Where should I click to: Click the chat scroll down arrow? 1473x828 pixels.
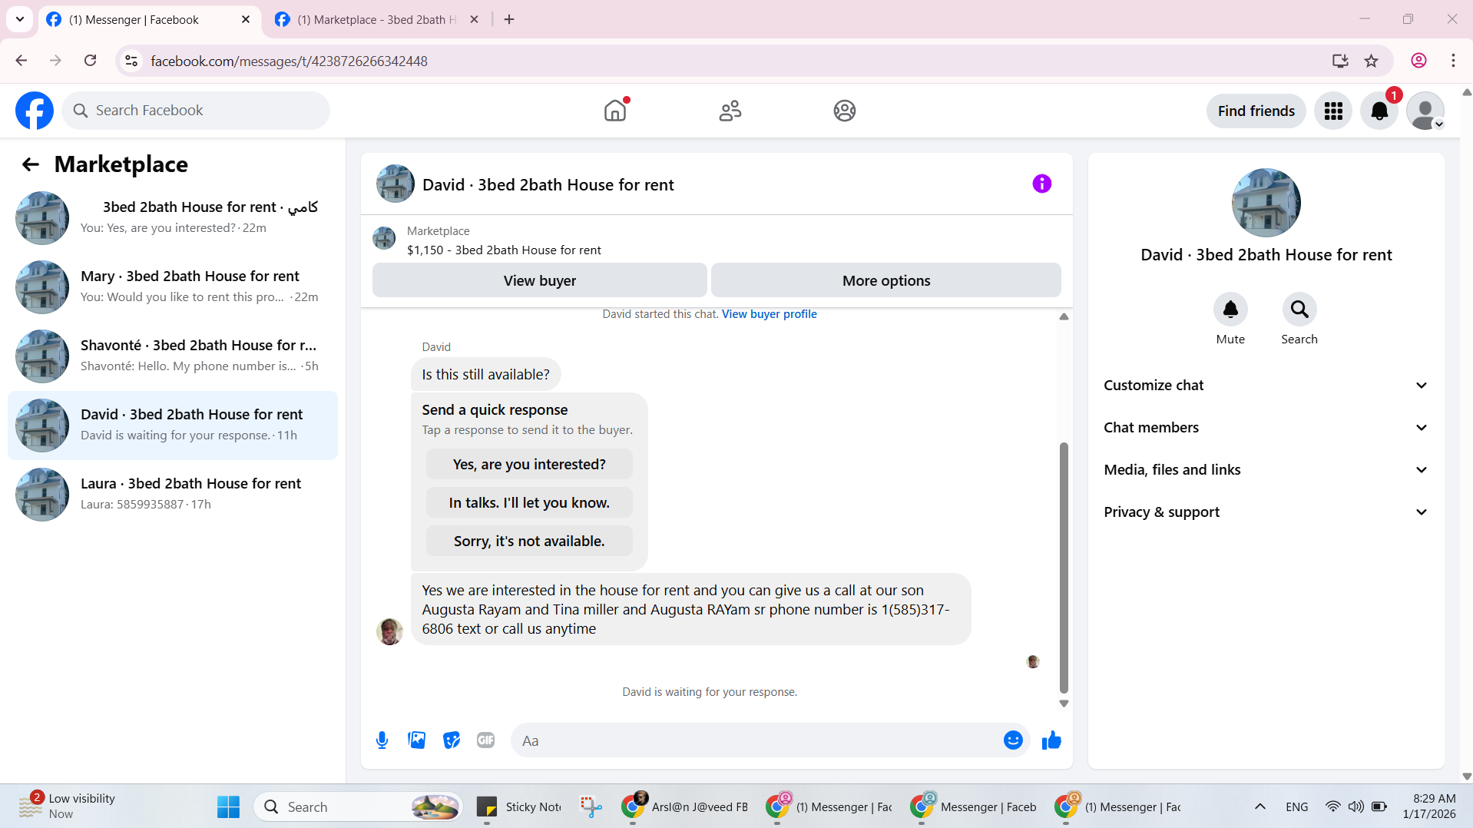click(1064, 704)
